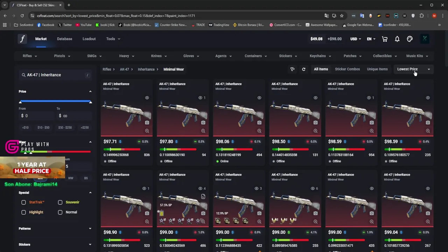
Task: Open the Facebook bookmark
Action: [45, 25]
